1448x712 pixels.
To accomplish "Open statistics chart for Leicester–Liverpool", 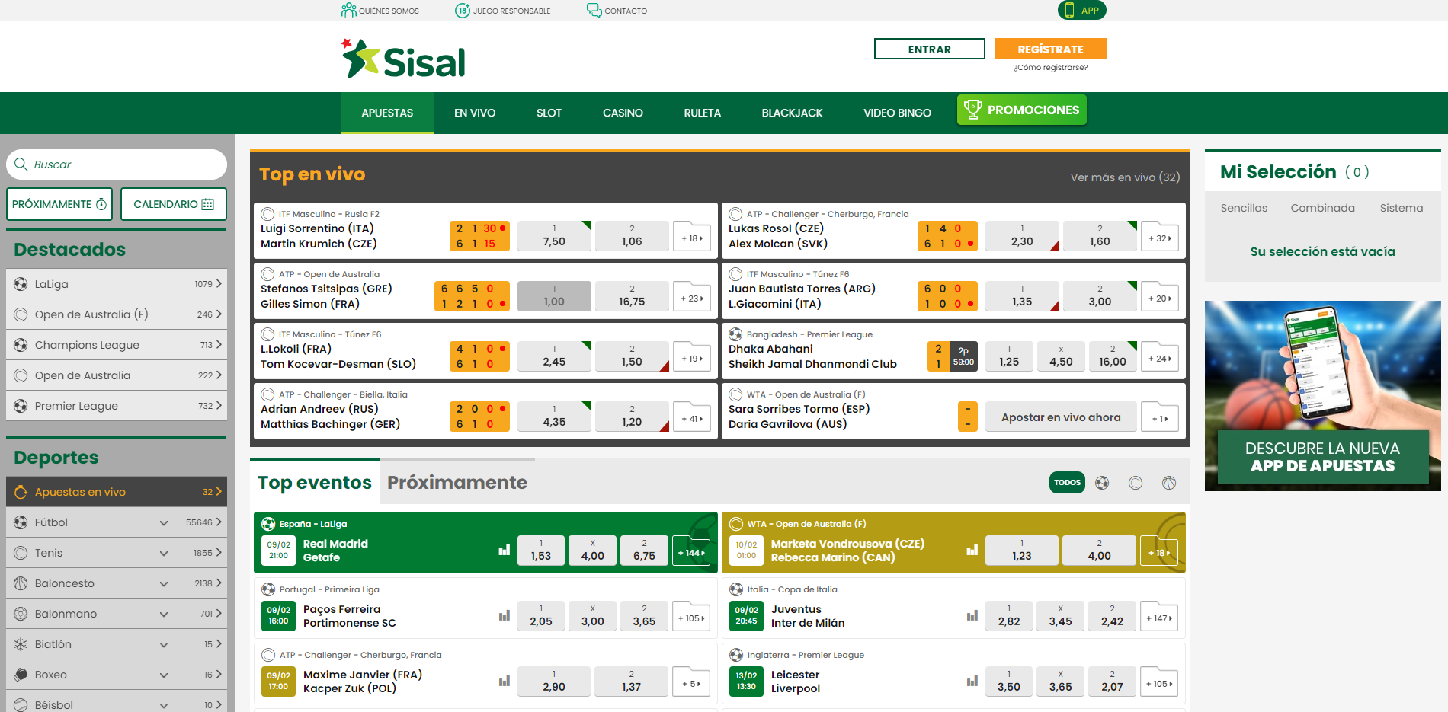I will 972,681.
